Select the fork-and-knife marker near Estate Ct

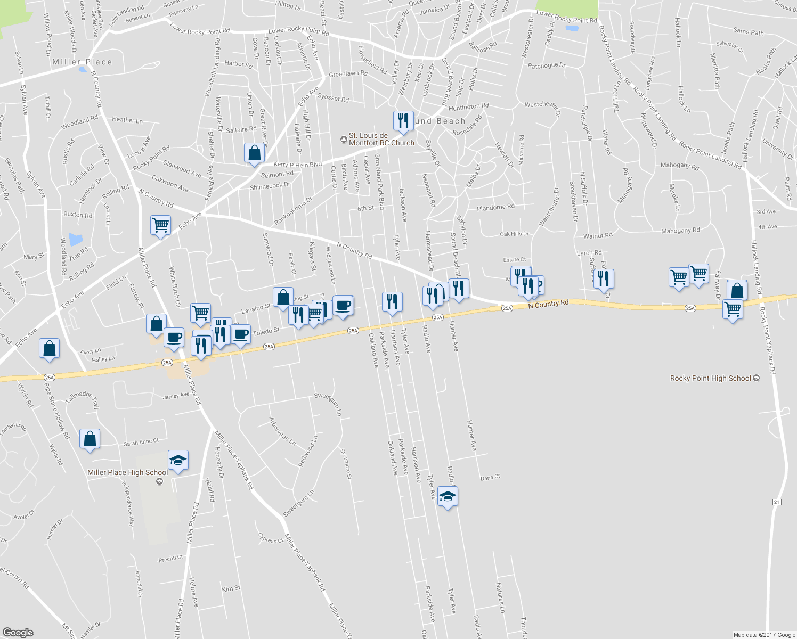[x=520, y=276]
